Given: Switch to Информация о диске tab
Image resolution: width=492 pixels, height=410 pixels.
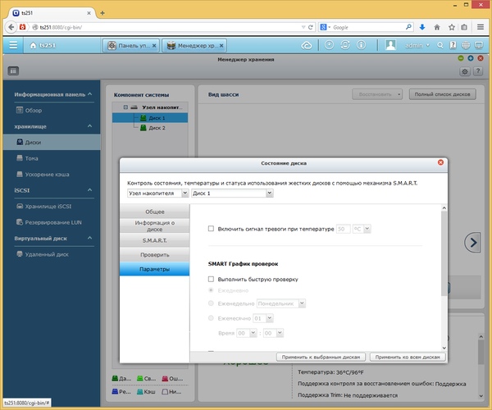Looking at the screenshot, I should [x=155, y=225].
